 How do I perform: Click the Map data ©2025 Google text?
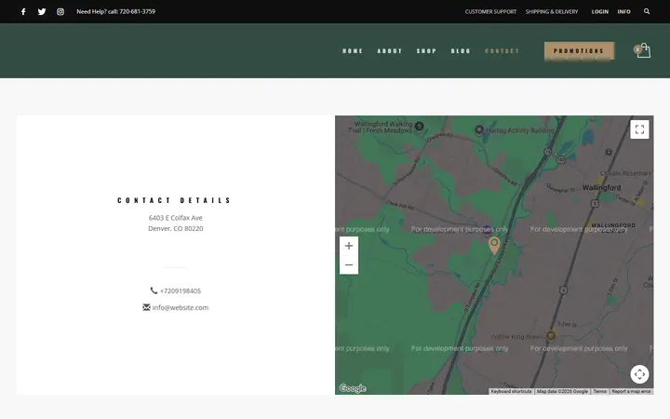point(562,391)
